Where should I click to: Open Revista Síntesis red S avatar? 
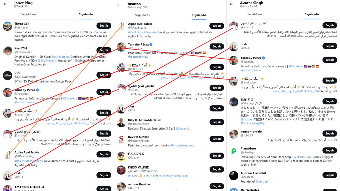pos(121,140)
